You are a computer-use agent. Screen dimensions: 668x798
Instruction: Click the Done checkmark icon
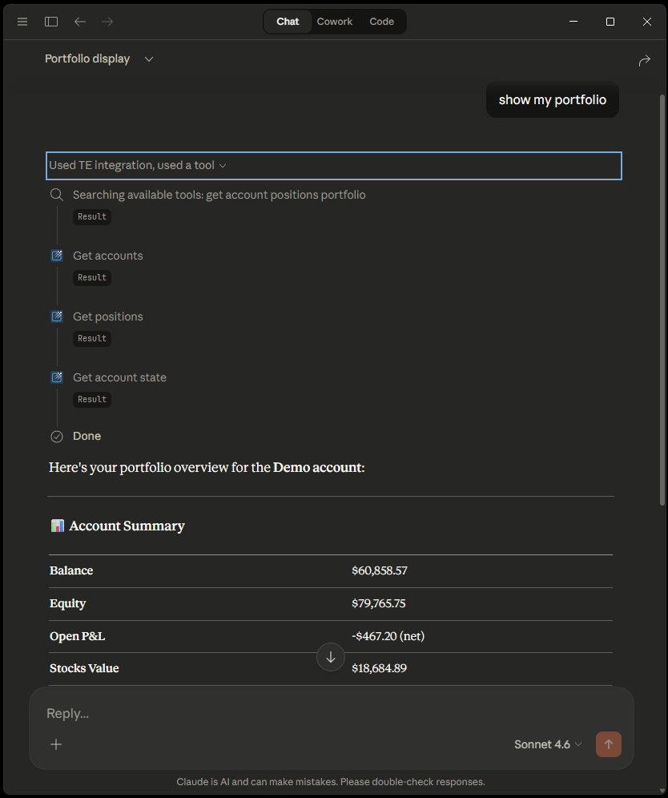[x=56, y=436]
